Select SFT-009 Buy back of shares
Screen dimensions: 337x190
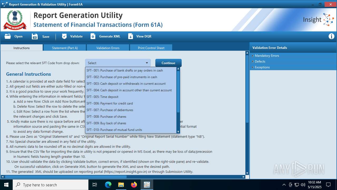(x=131, y=123)
